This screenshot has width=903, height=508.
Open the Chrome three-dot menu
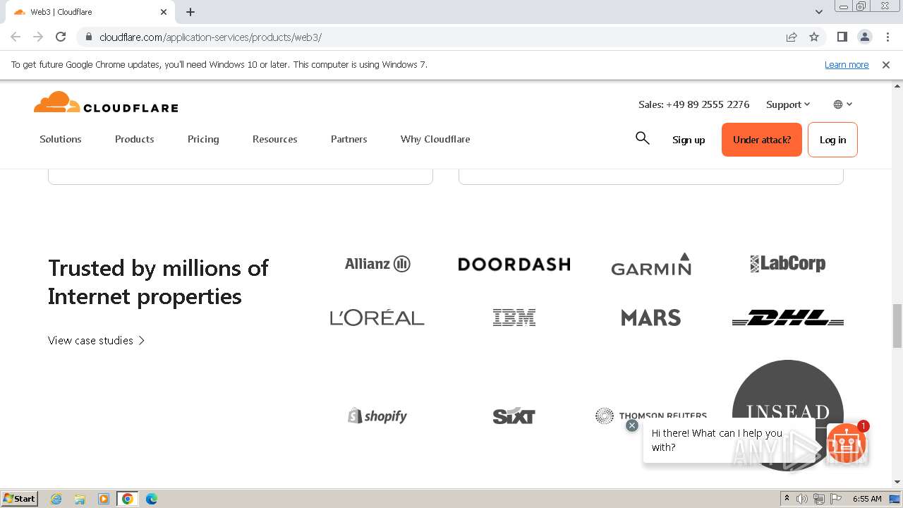click(887, 37)
